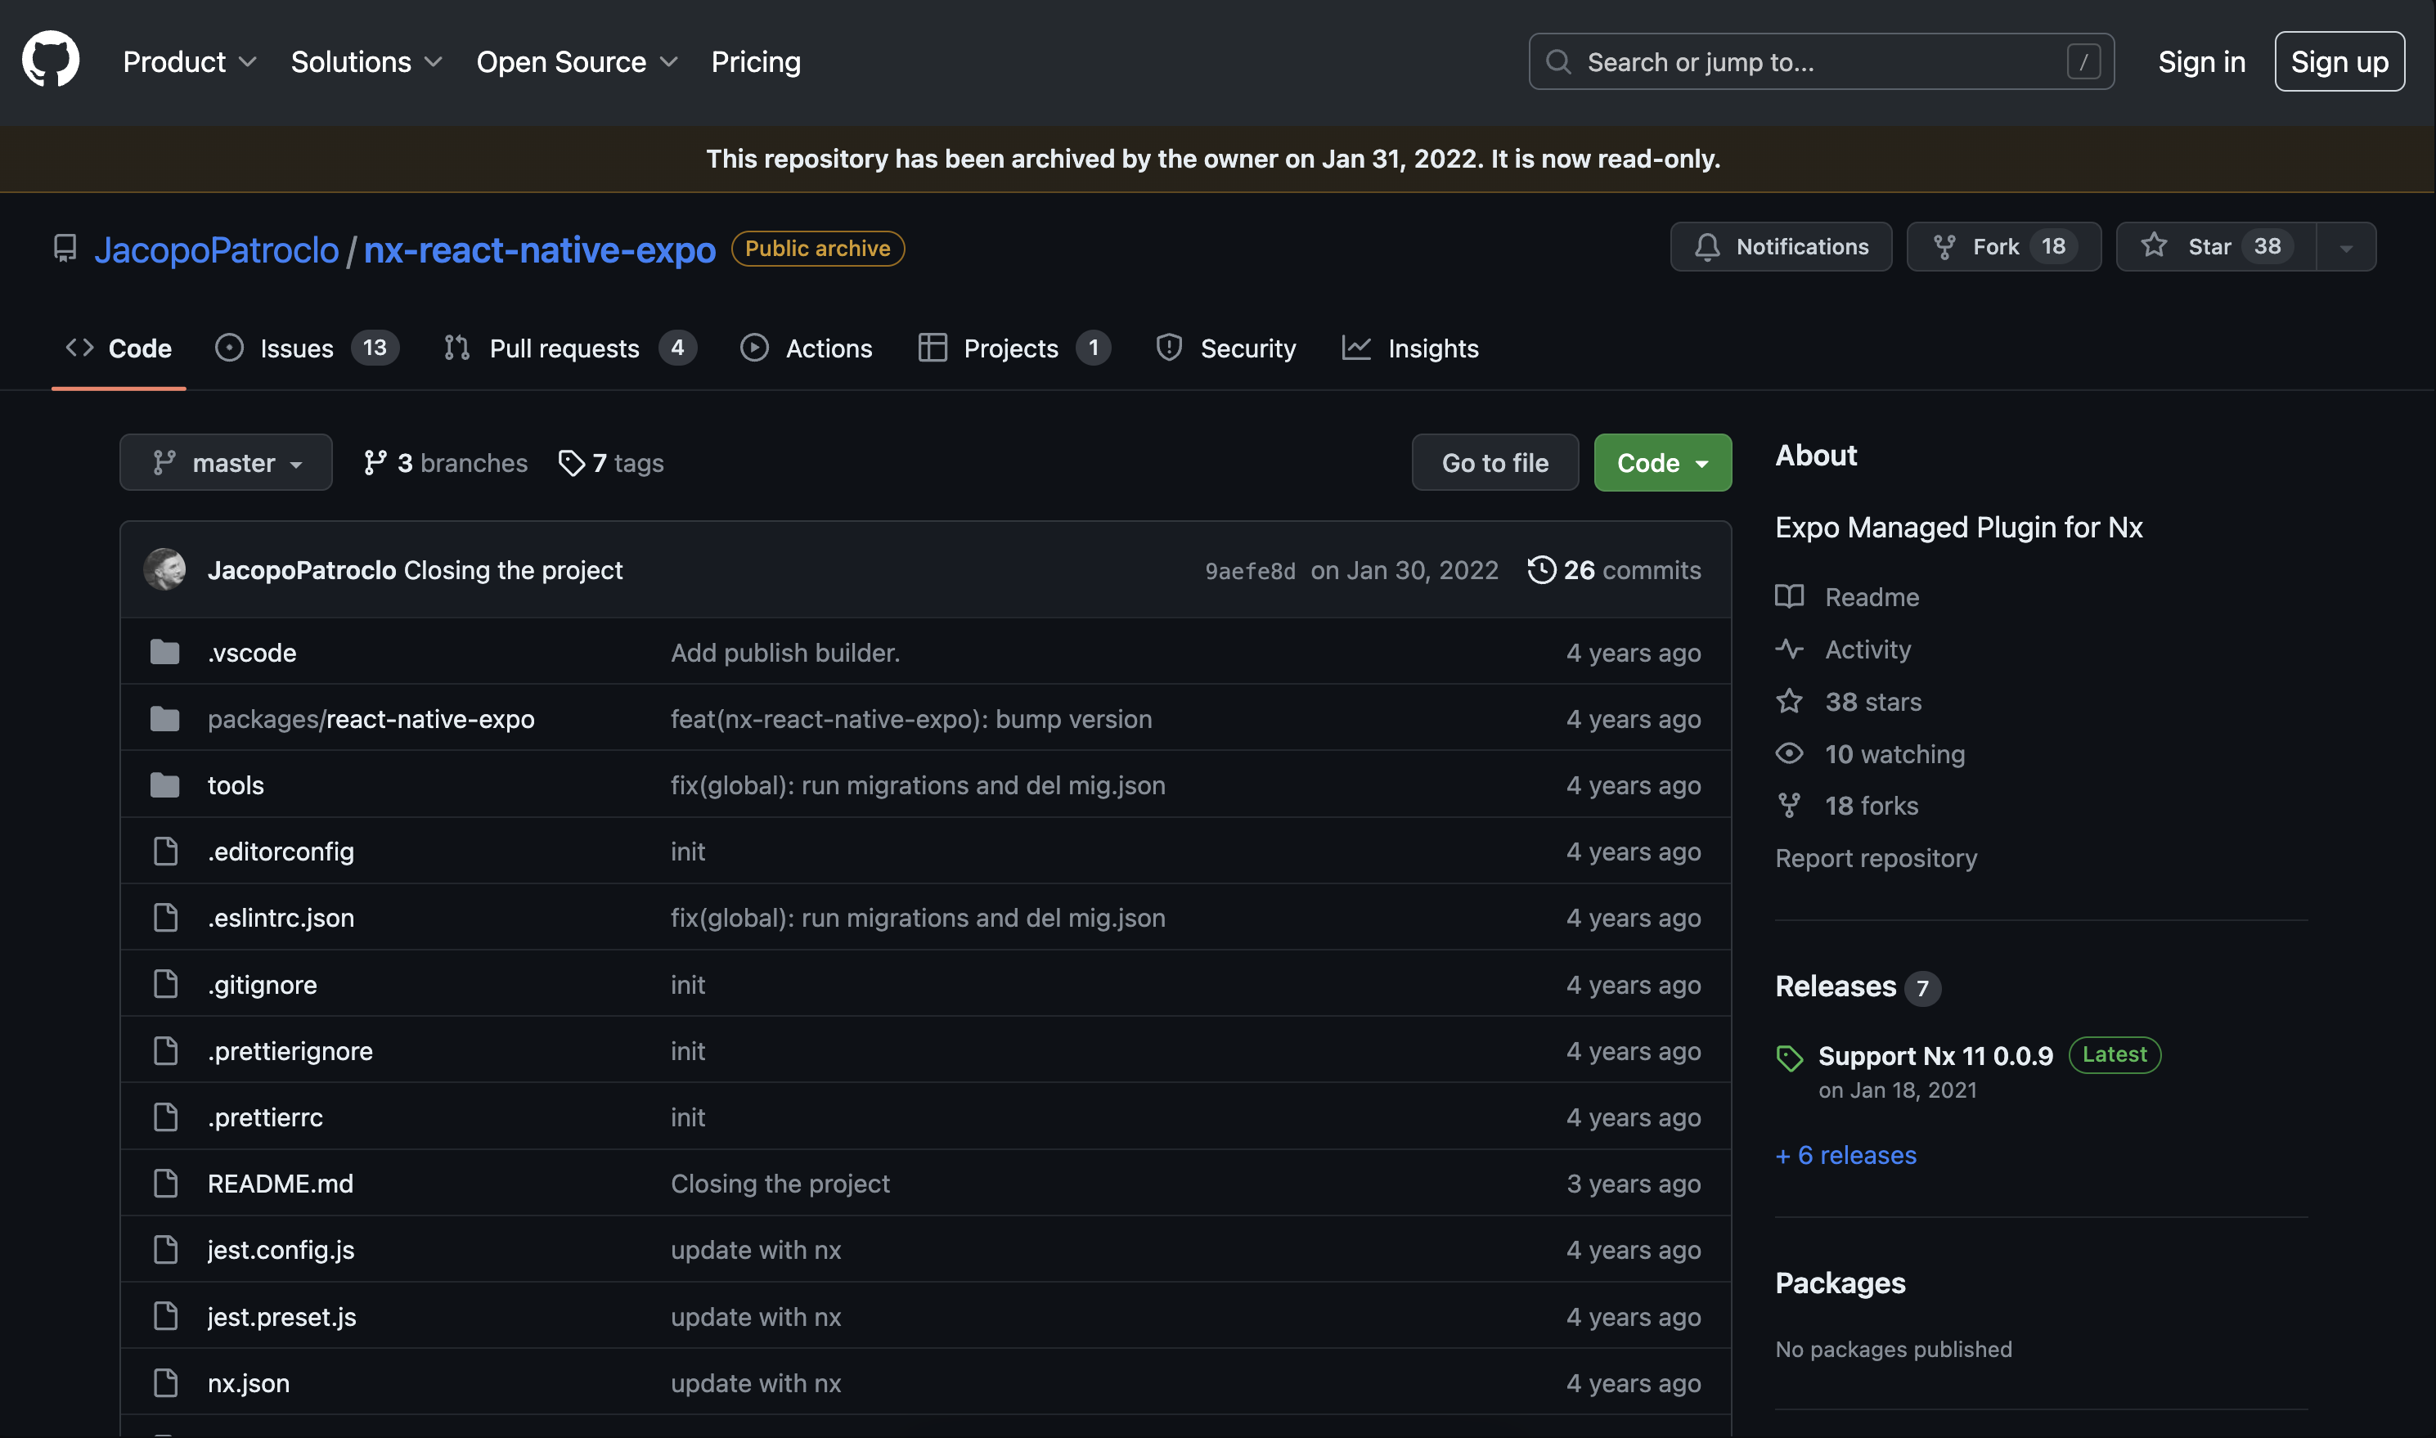
Task: Open the .vscode folder
Action: coord(252,653)
